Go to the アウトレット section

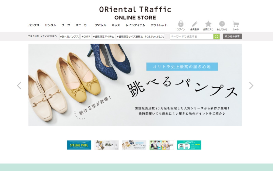pyautogui.click(x=159, y=25)
